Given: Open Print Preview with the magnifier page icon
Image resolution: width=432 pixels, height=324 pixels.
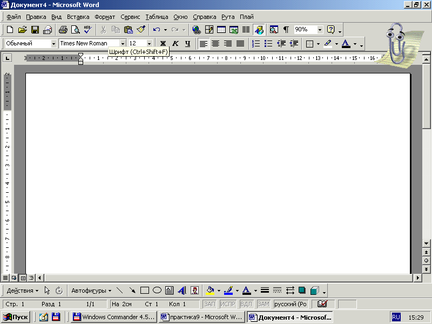Looking at the screenshot, I should 76,30.
